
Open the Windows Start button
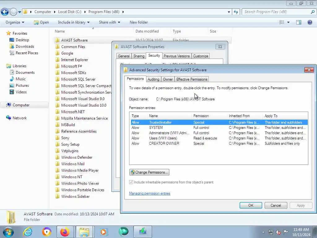coord(8,232)
